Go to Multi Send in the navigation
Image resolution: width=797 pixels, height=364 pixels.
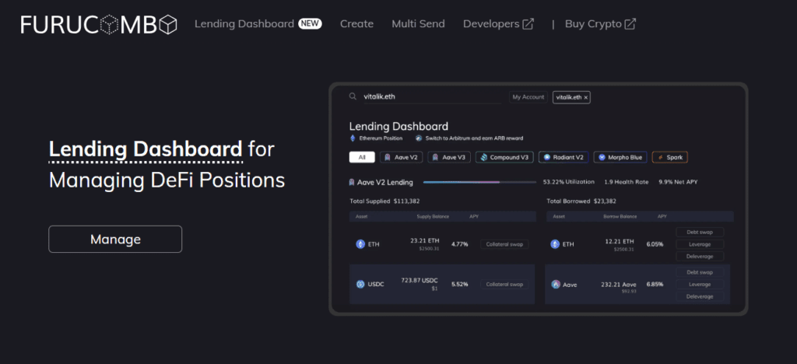tap(418, 24)
